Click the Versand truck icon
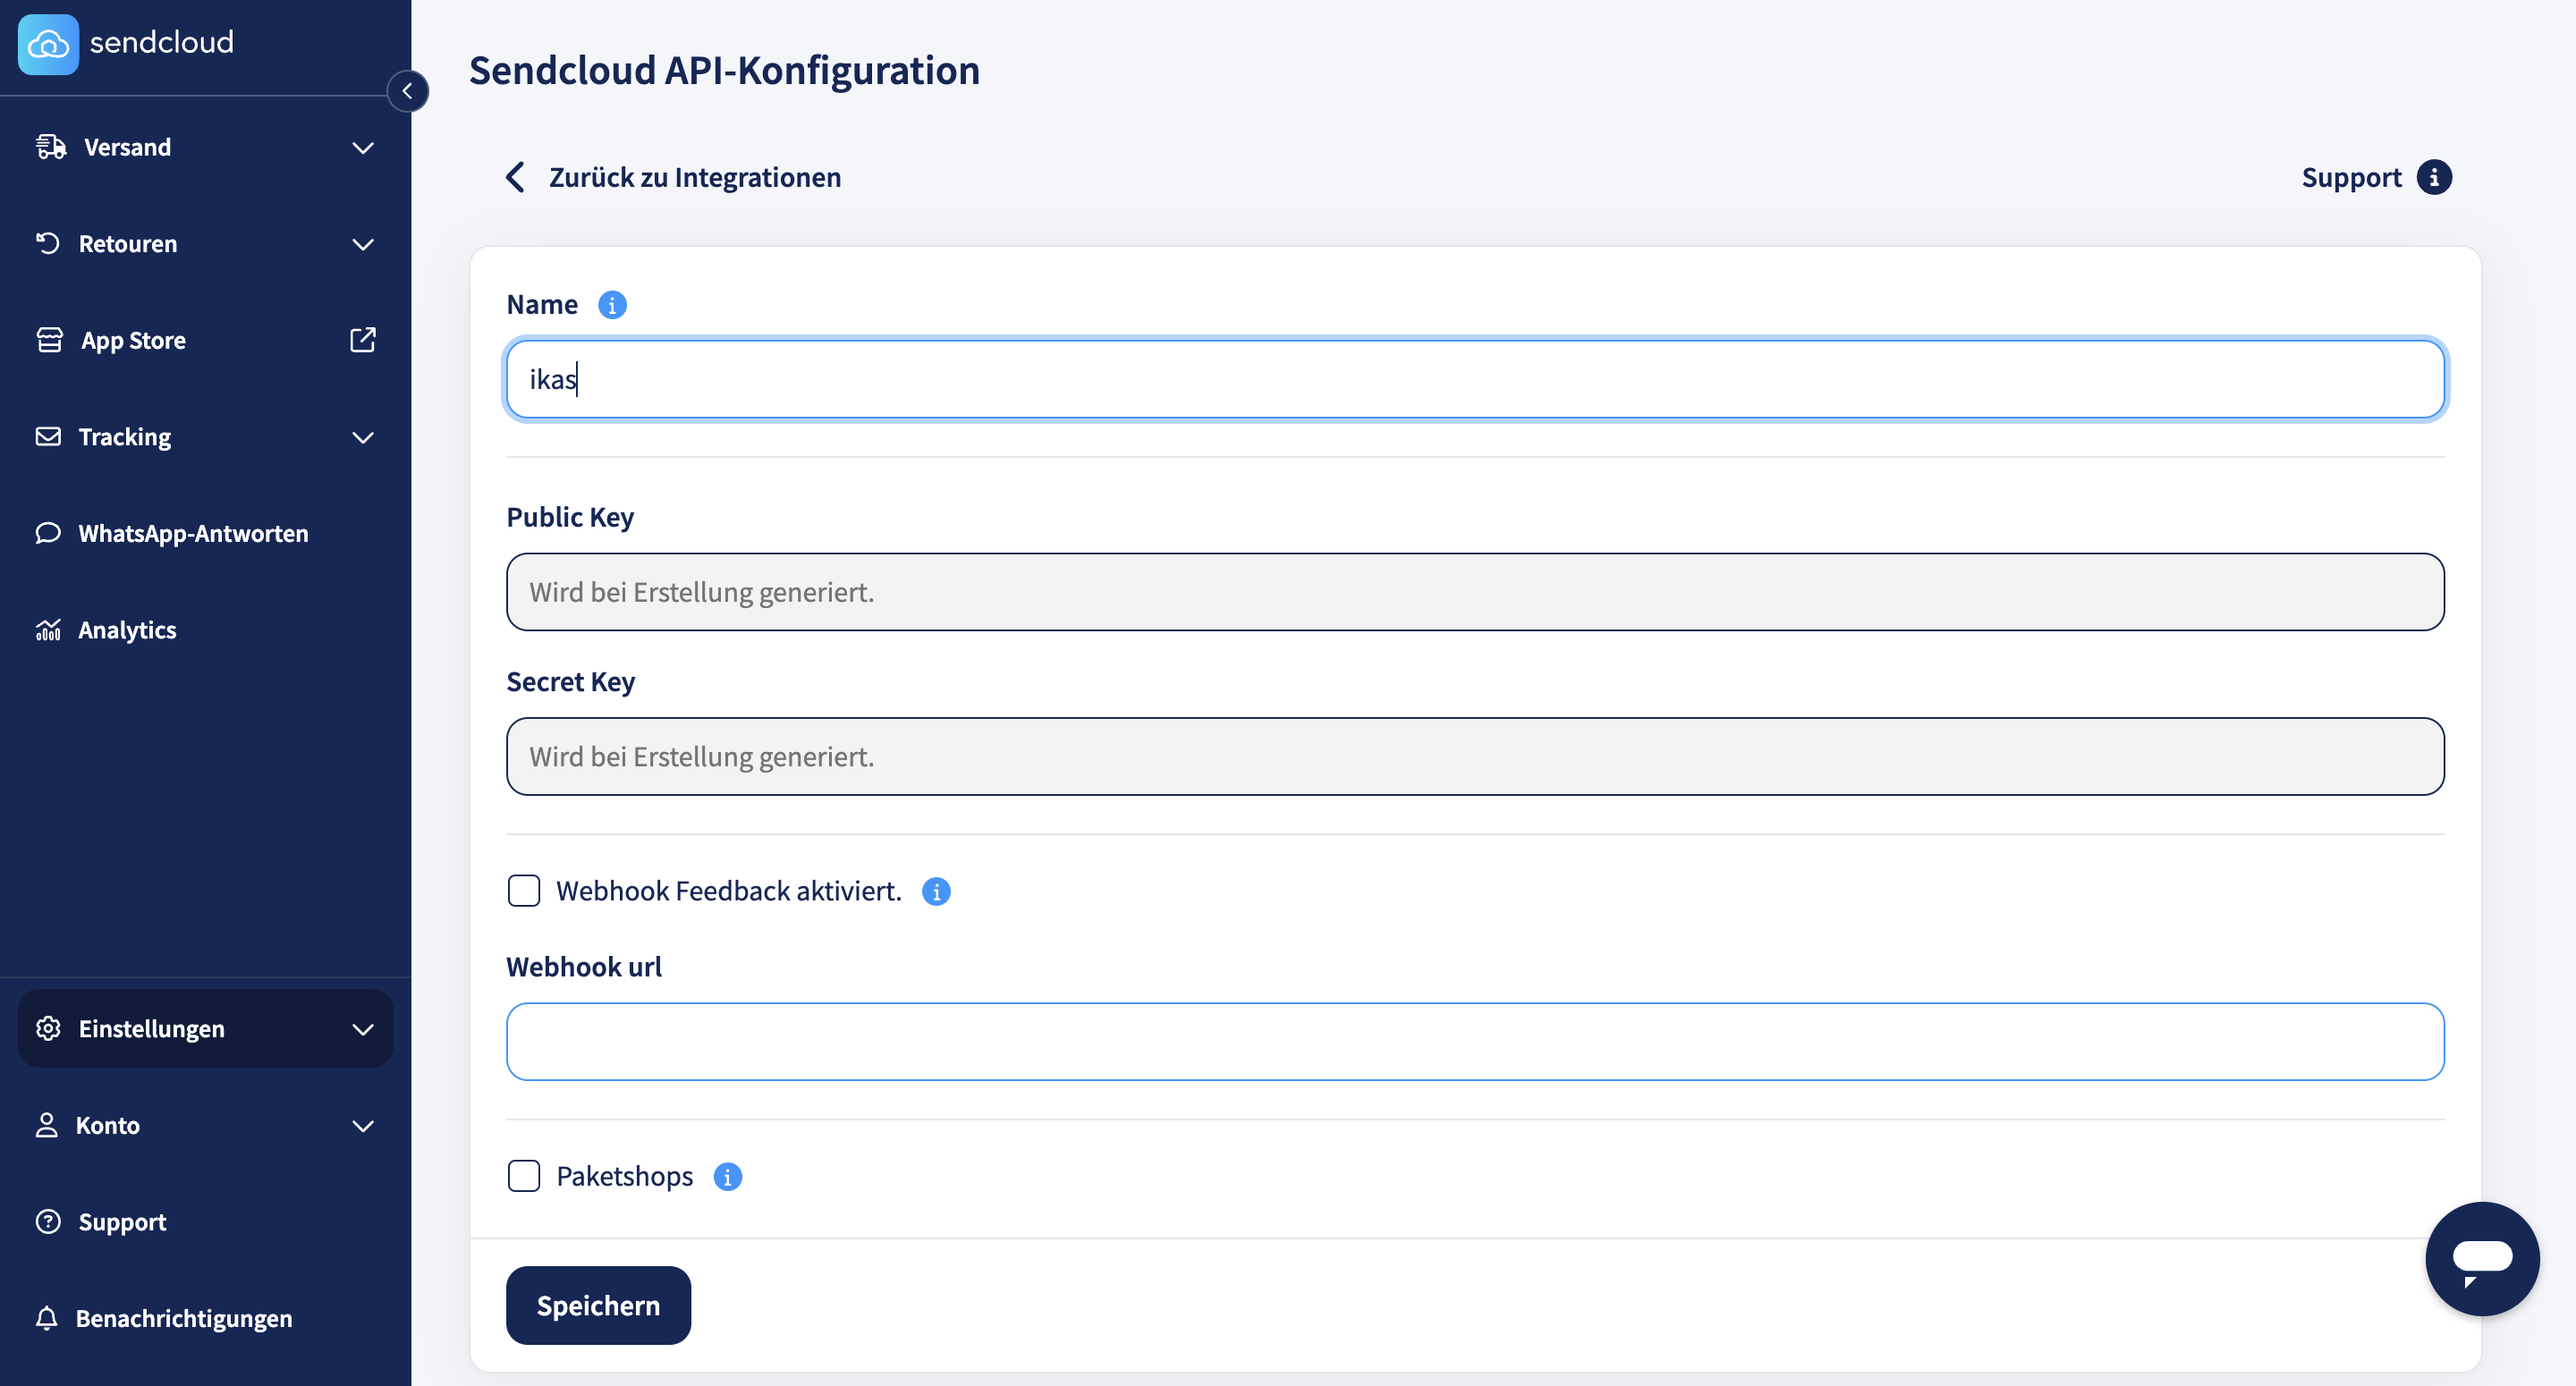The image size is (2576, 1386). click(x=51, y=147)
